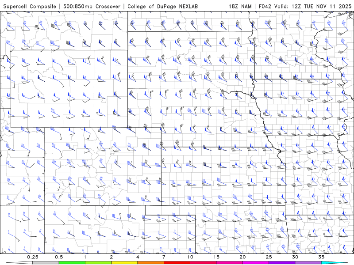Click the '0.25' legend label

pos(33,257)
